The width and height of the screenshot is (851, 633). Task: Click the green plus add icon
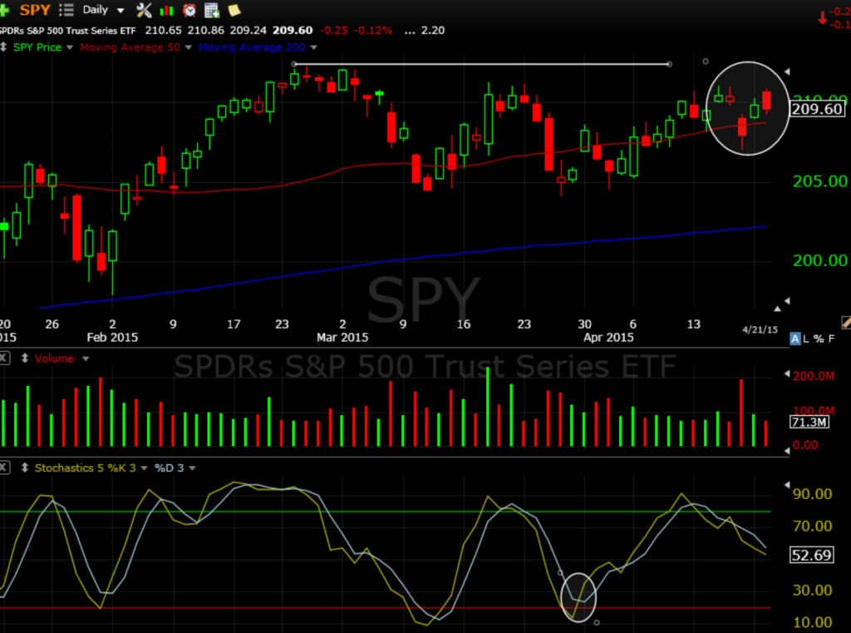click(x=4, y=10)
